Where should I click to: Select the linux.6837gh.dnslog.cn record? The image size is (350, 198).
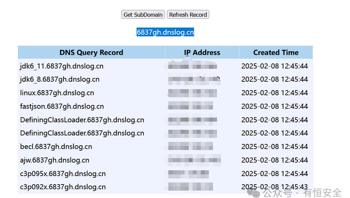(x=57, y=93)
